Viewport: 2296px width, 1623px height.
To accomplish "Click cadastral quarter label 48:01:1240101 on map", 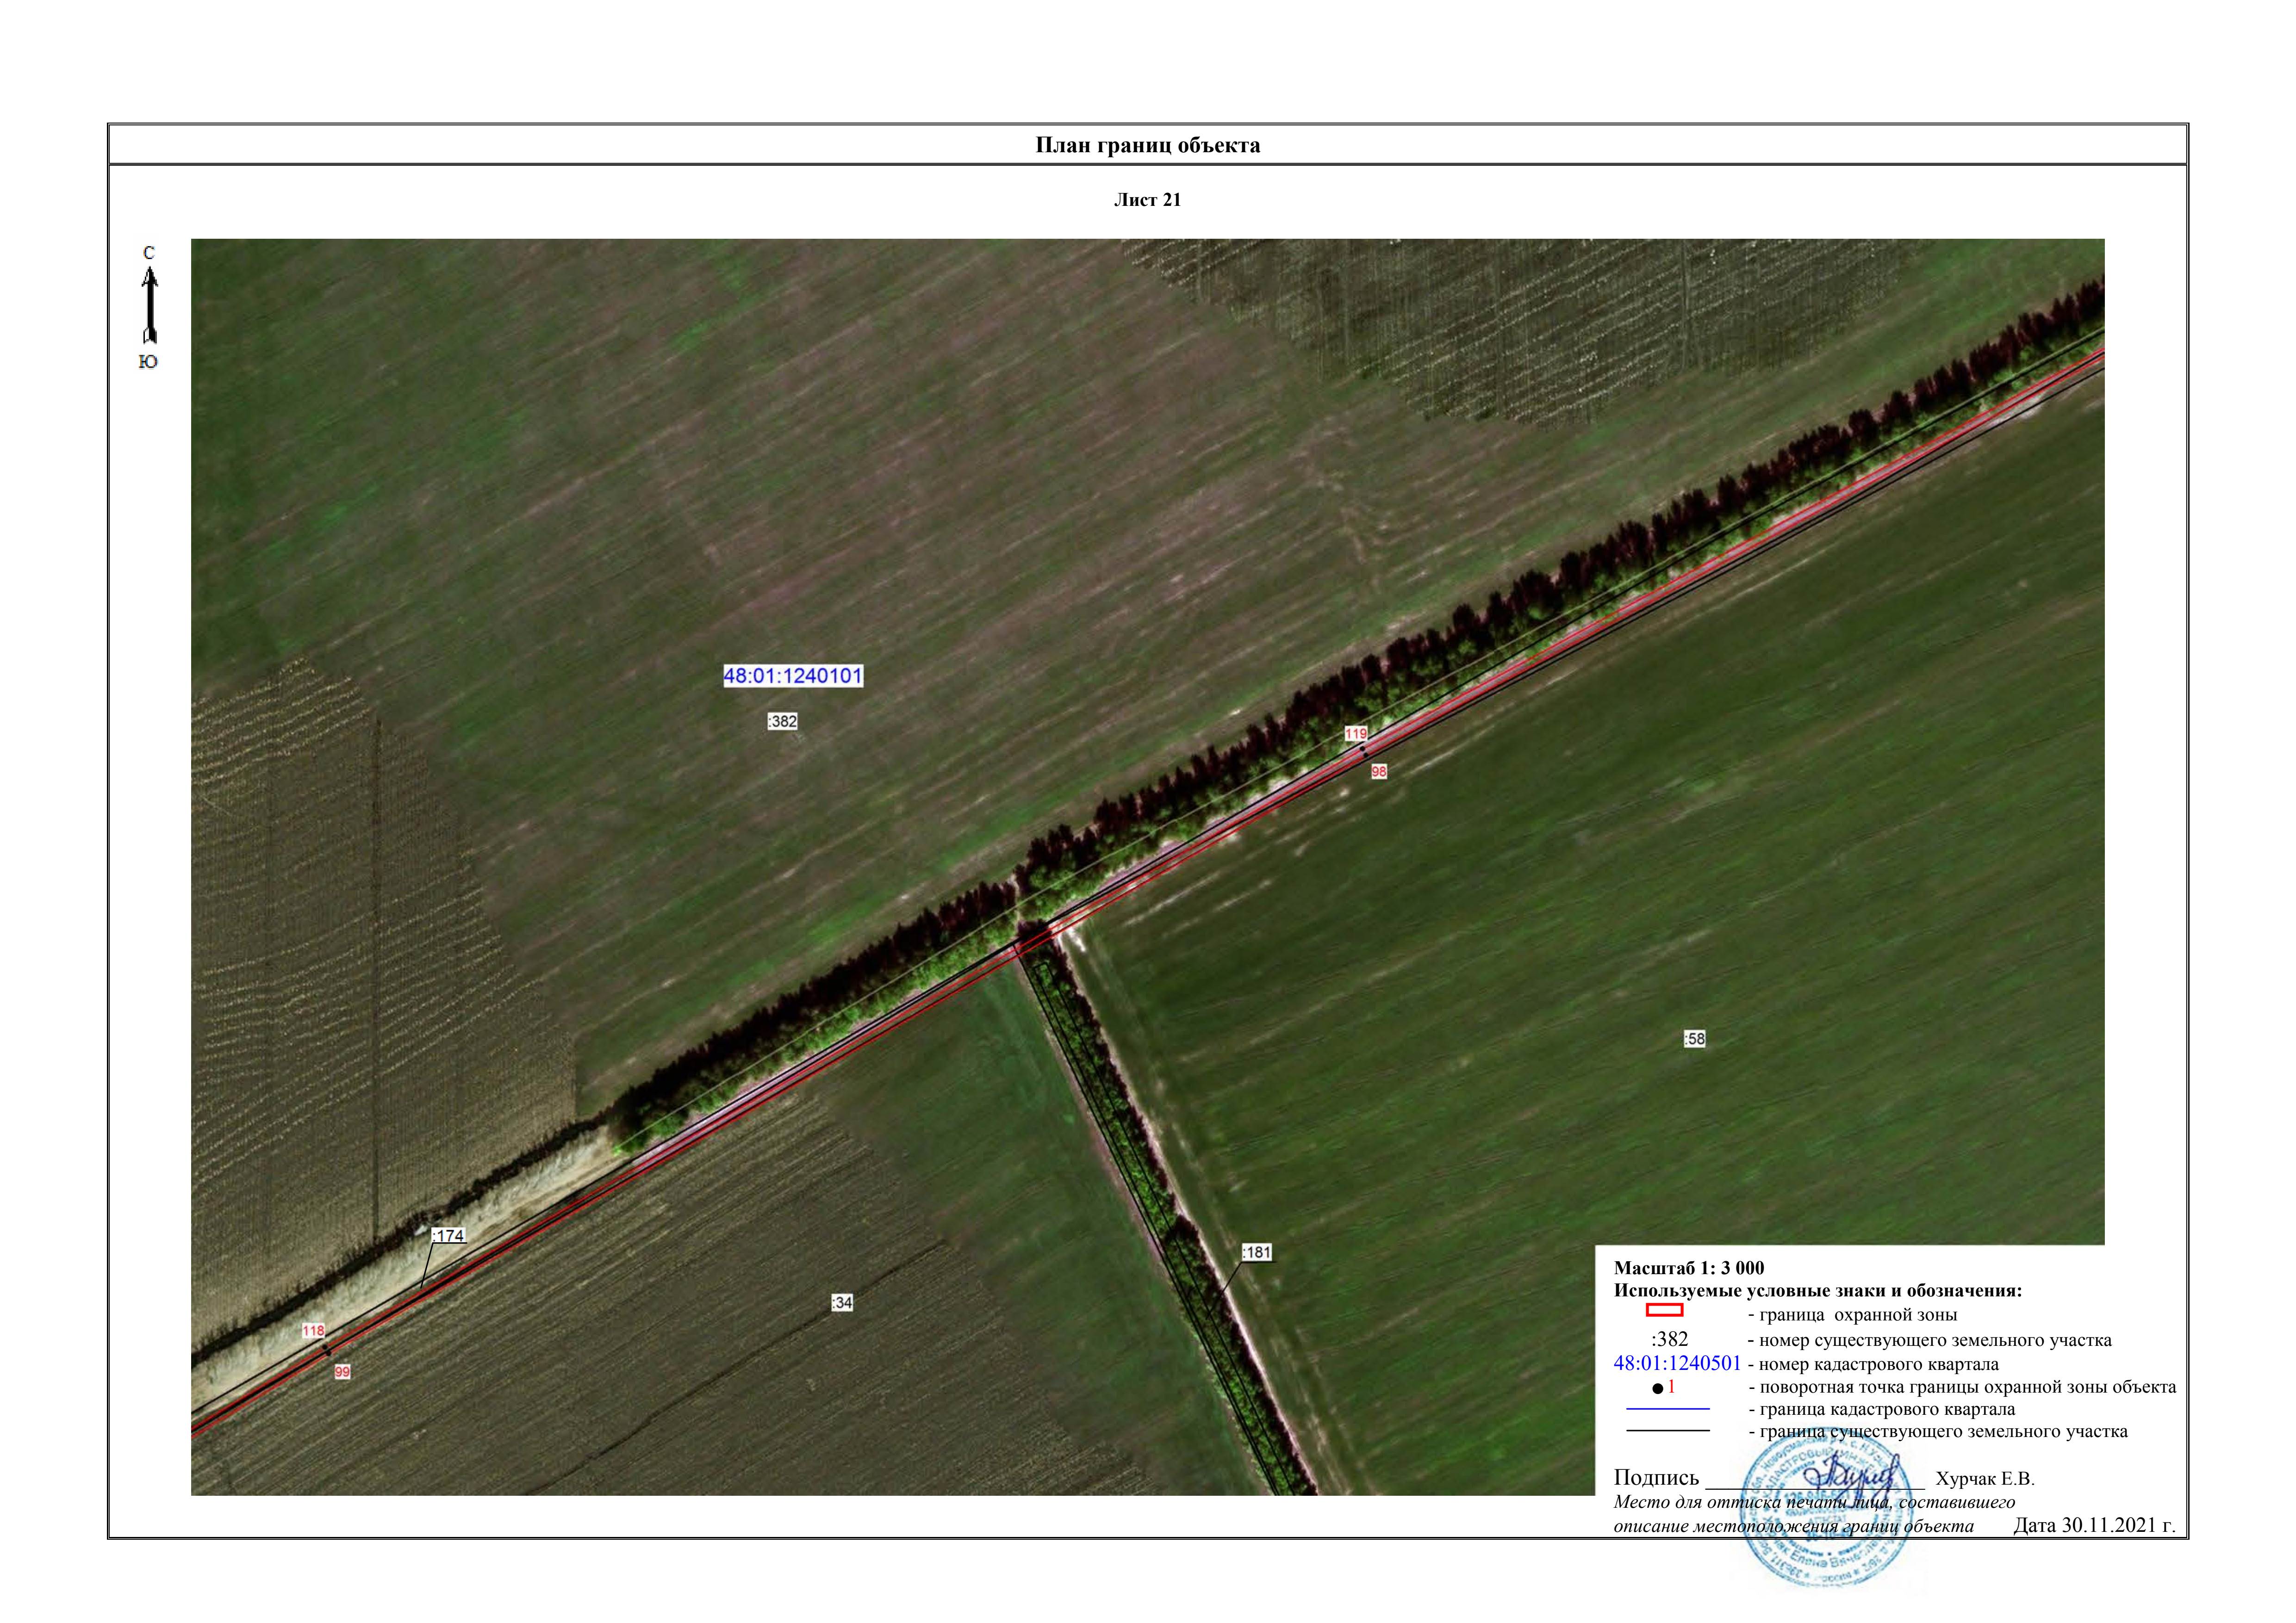I will pos(793,676).
